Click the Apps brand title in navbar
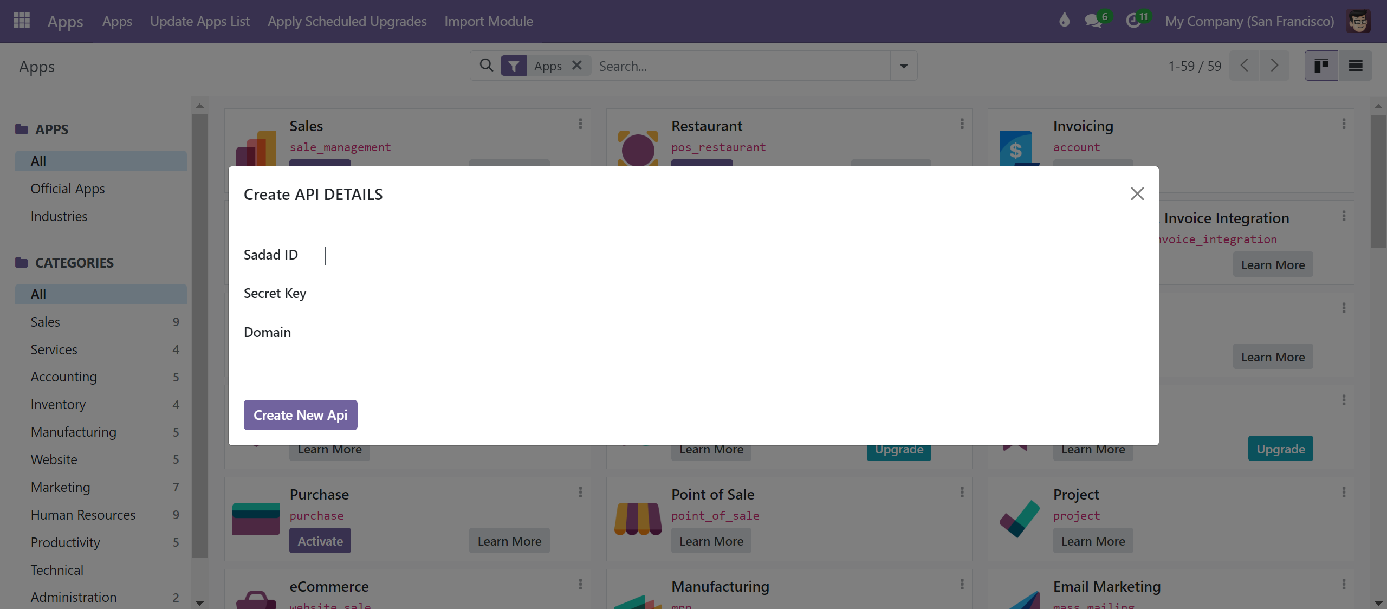The height and width of the screenshot is (609, 1387). [x=65, y=21]
